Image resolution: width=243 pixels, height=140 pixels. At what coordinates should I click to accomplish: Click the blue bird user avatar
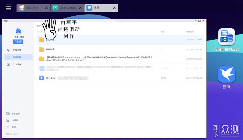point(18,31)
